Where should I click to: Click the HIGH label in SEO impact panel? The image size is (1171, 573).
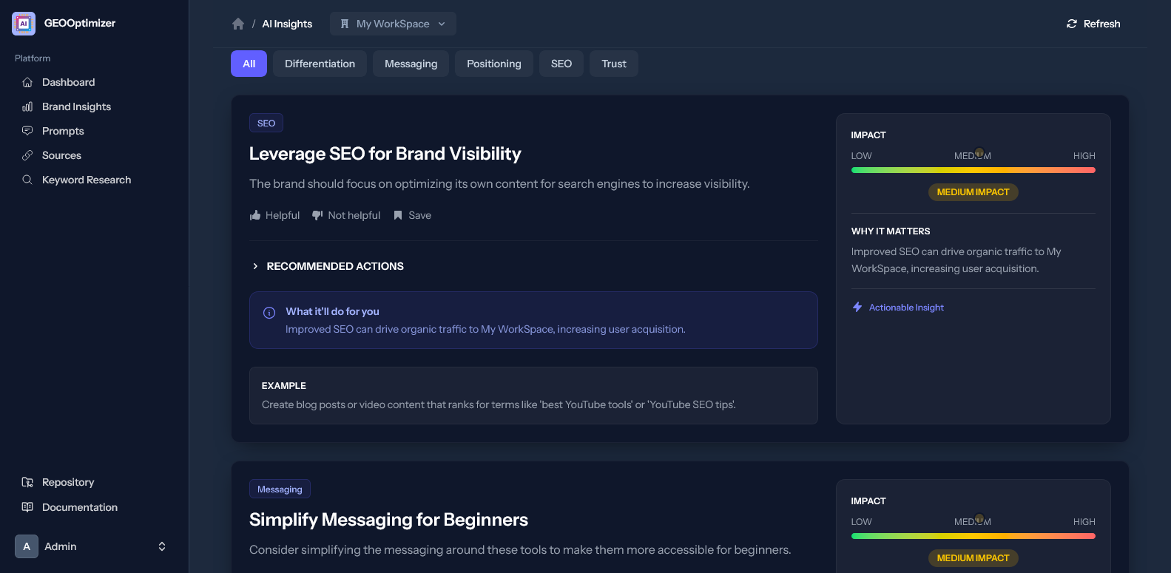point(1084,156)
